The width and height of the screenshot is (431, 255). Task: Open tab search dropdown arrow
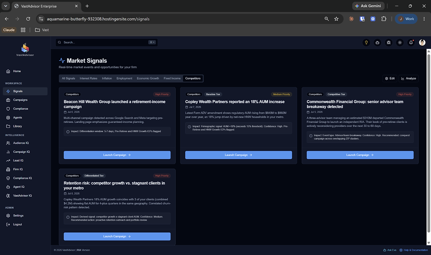[5, 6]
